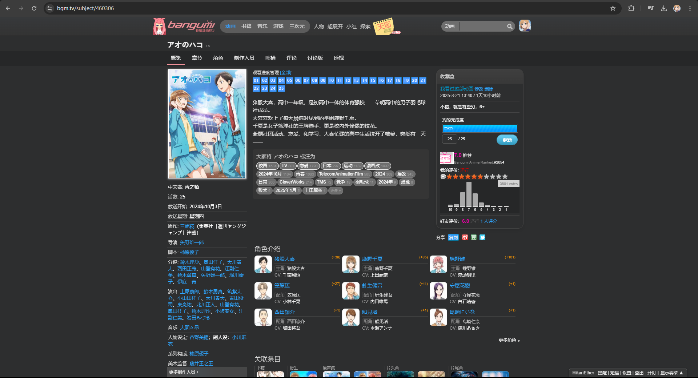Open browser extensions puzzle icon

click(x=631, y=8)
